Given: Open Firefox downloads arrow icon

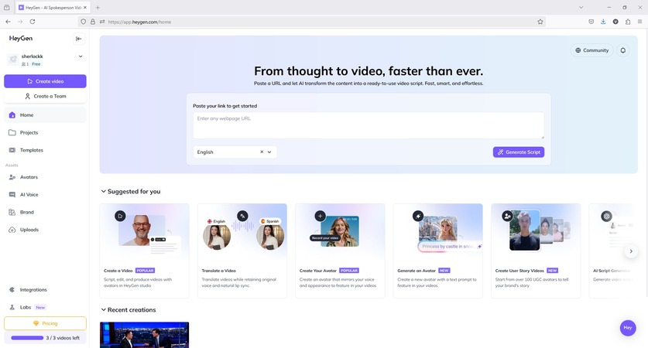Looking at the screenshot, I should [603, 22].
